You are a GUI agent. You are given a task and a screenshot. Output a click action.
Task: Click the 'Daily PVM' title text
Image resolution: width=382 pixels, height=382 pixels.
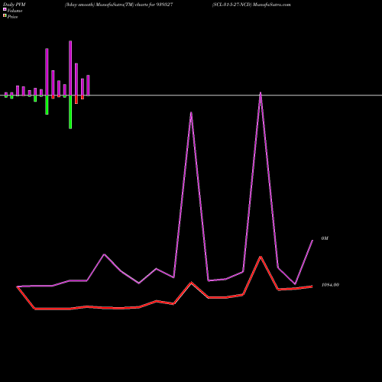point(15,5)
